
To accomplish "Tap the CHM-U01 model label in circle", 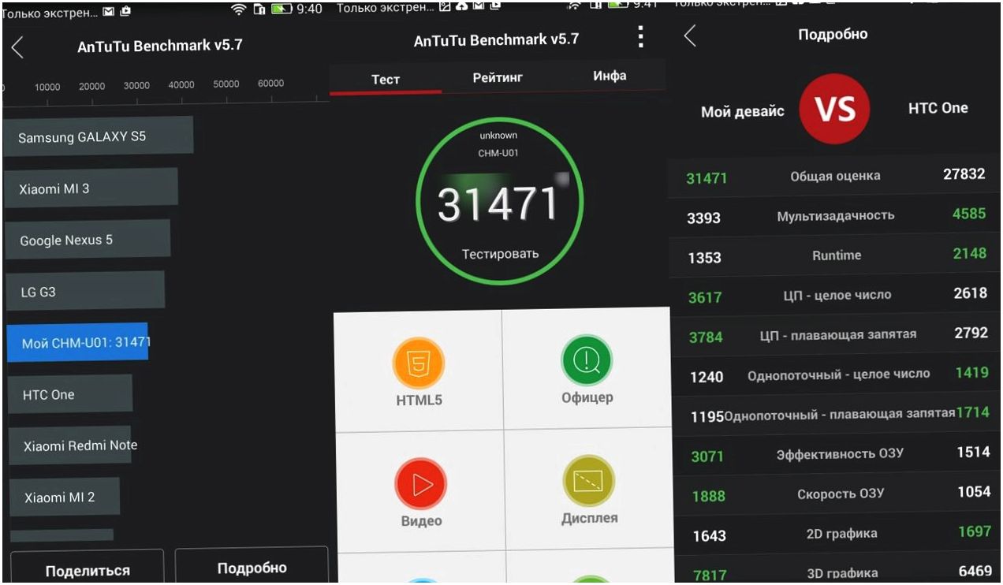I will [x=498, y=153].
